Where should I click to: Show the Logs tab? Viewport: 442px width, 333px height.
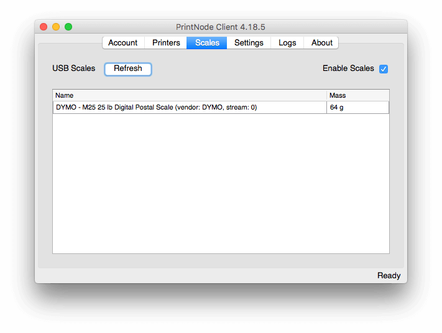287,42
